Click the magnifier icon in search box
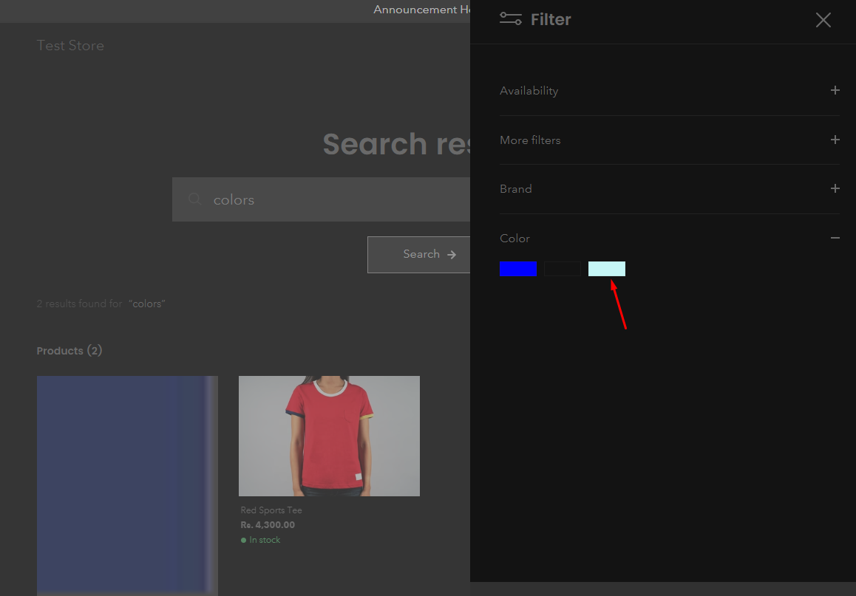This screenshot has width=856, height=596. tap(194, 199)
